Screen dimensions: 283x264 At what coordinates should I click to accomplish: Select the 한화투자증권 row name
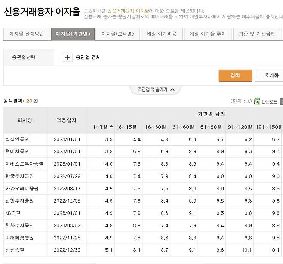[19, 225]
